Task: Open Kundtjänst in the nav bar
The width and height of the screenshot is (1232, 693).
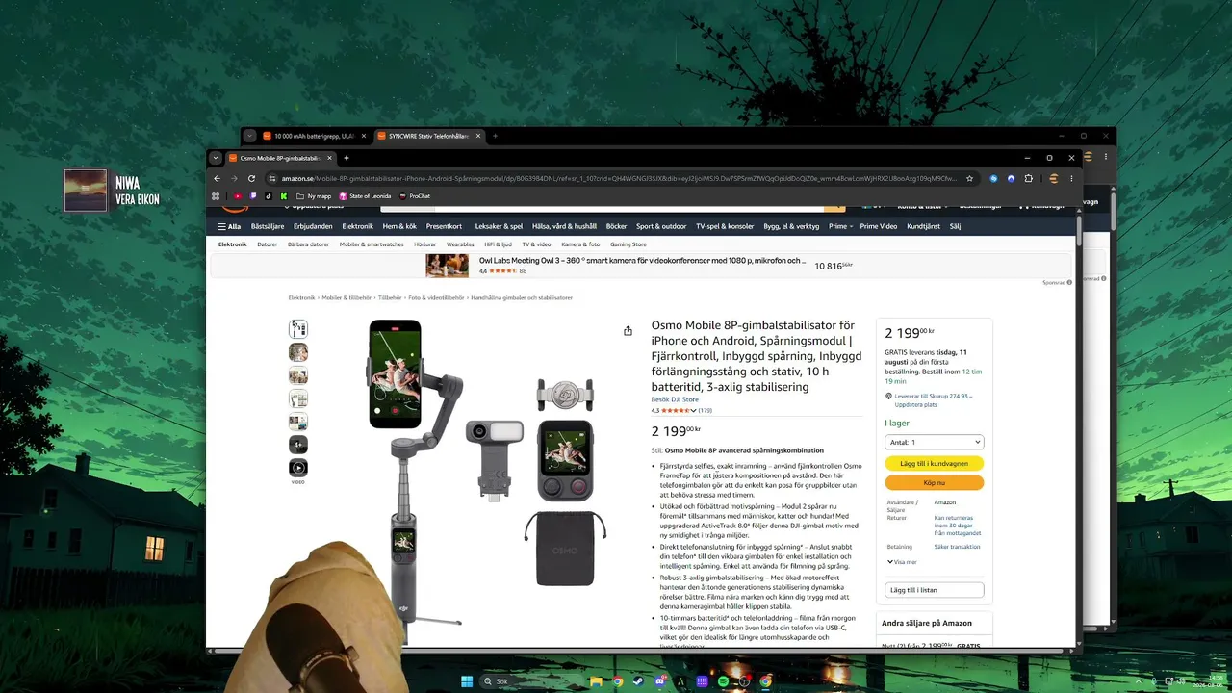Action: (x=923, y=226)
